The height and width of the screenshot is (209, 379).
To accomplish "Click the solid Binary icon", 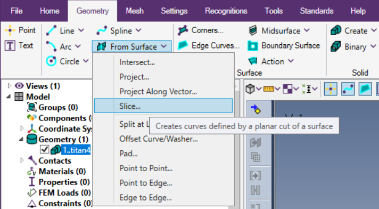I will coord(336,46).
